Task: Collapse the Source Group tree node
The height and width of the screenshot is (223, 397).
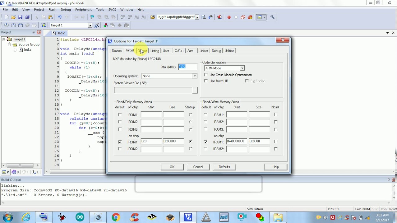Action: tap(9, 45)
